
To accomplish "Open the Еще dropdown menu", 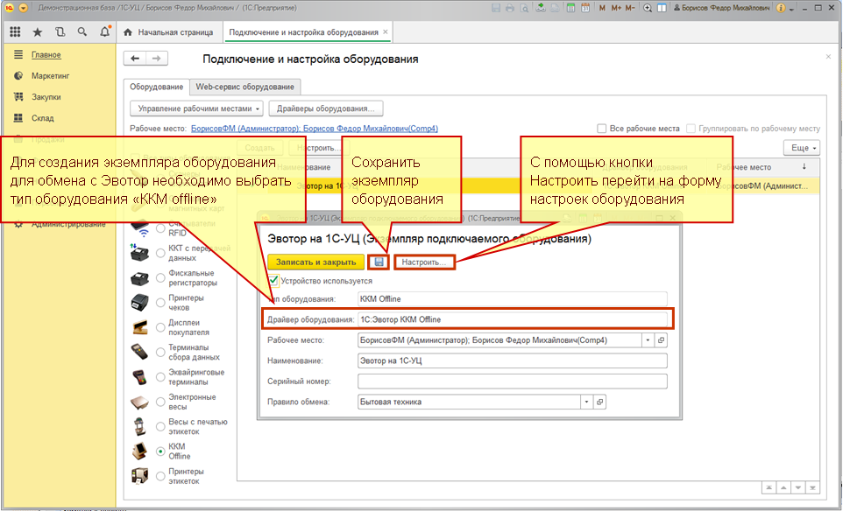I will [x=802, y=148].
